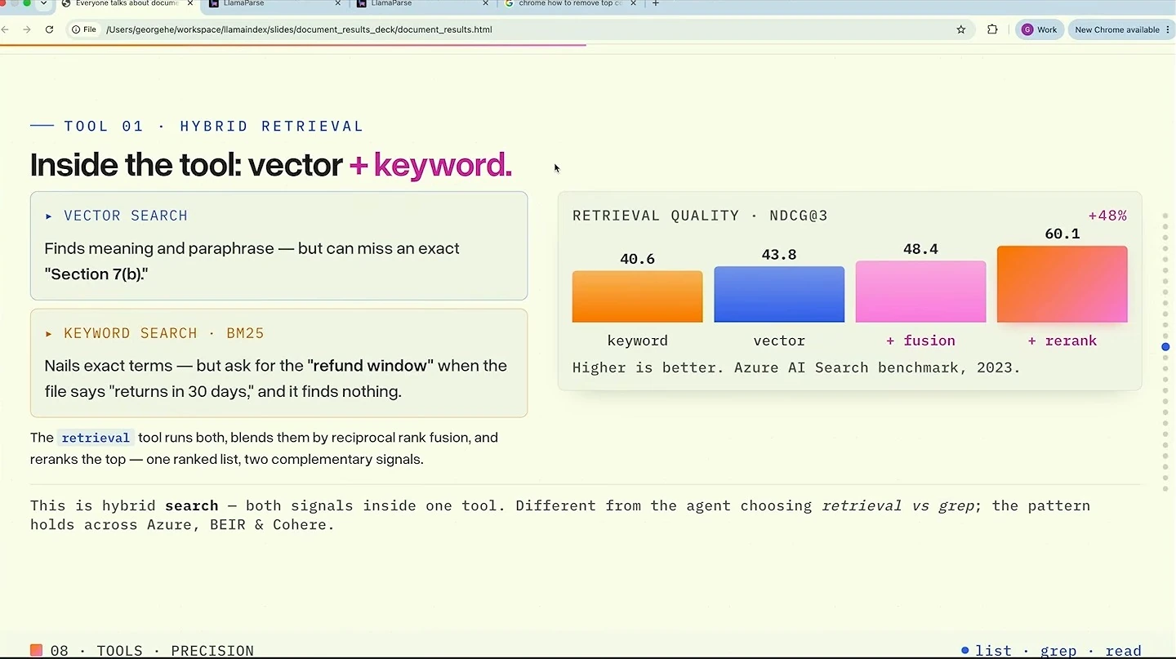Open the Extensions puzzle icon
Screen dimensions: 1176x659
tap(992, 29)
